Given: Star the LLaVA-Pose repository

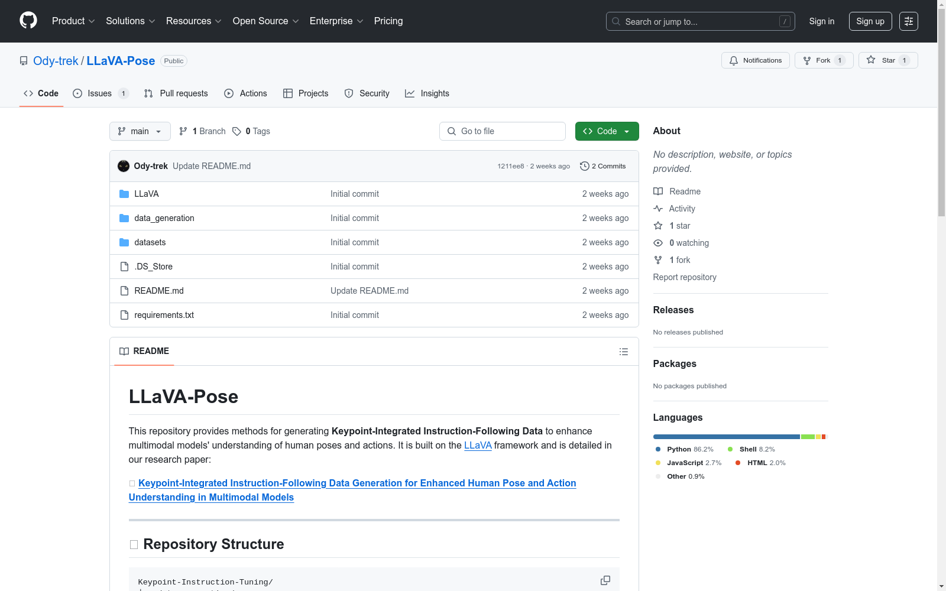Looking at the screenshot, I should pyautogui.click(x=888, y=60).
